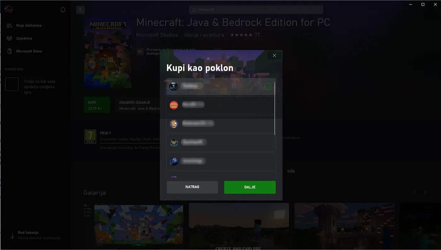Open the profile avatar icon

(x=9, y=9)
